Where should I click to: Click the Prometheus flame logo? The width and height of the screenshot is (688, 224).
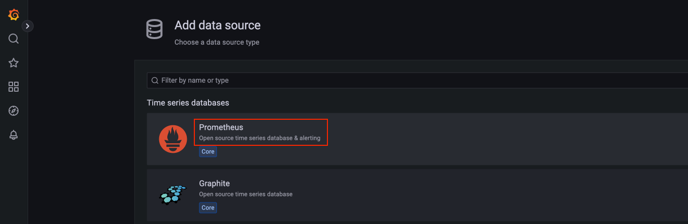click(x=173, y=139)
